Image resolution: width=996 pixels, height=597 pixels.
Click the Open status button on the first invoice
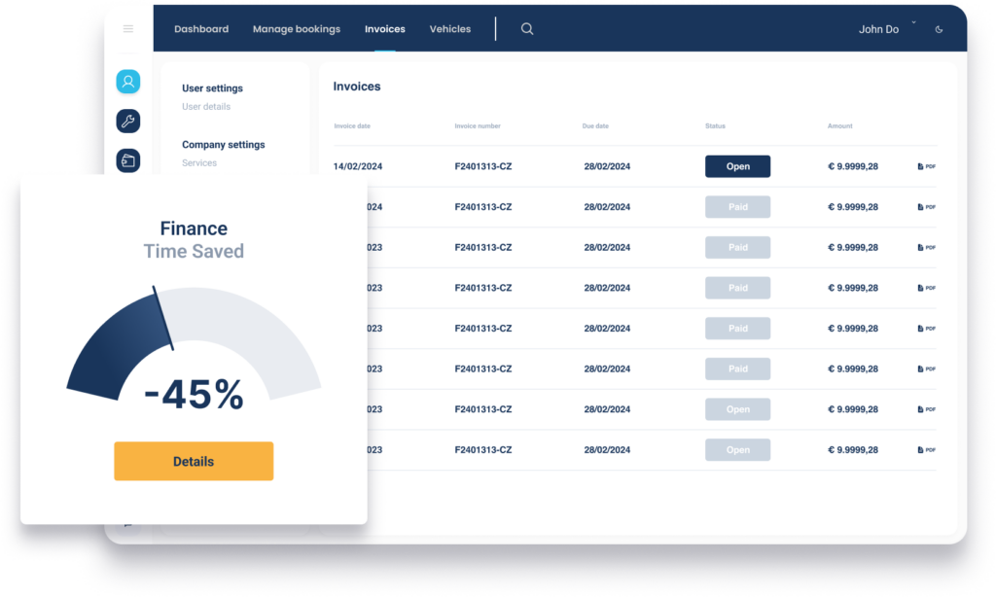pyautogui.click(x=737, y=166)
